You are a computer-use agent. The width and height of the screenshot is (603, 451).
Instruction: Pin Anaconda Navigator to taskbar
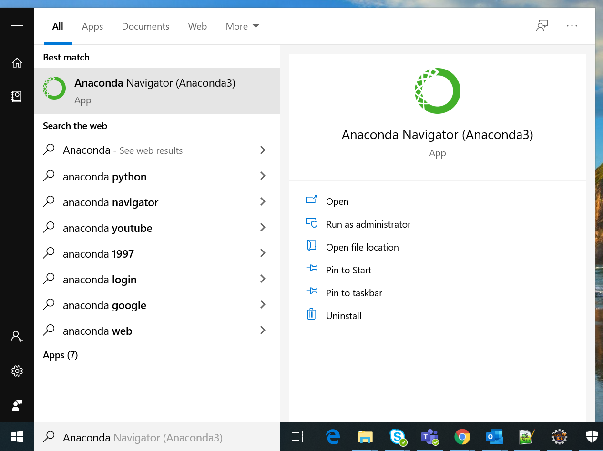pos(354,293)
